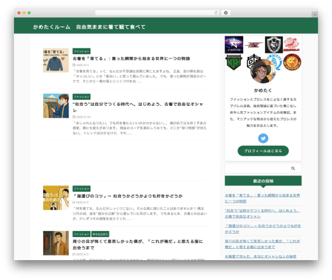Open the yellow thumbnail of the 服選びのコツ post
The image size is (332, 280).
(x=56, y=198)
